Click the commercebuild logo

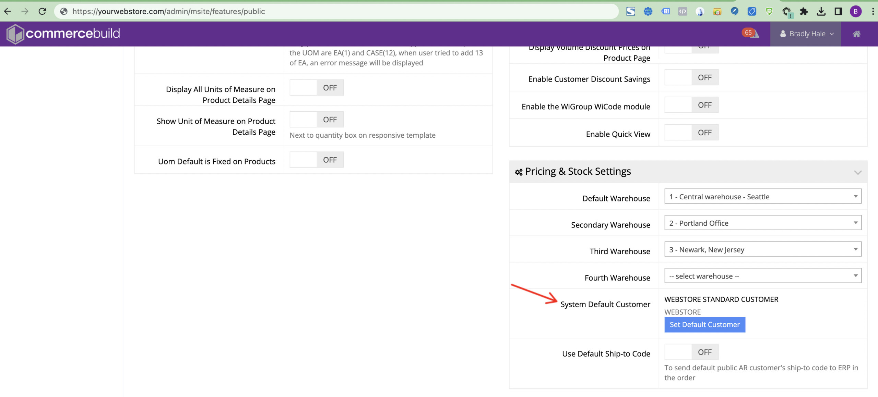tap(63, 34)
